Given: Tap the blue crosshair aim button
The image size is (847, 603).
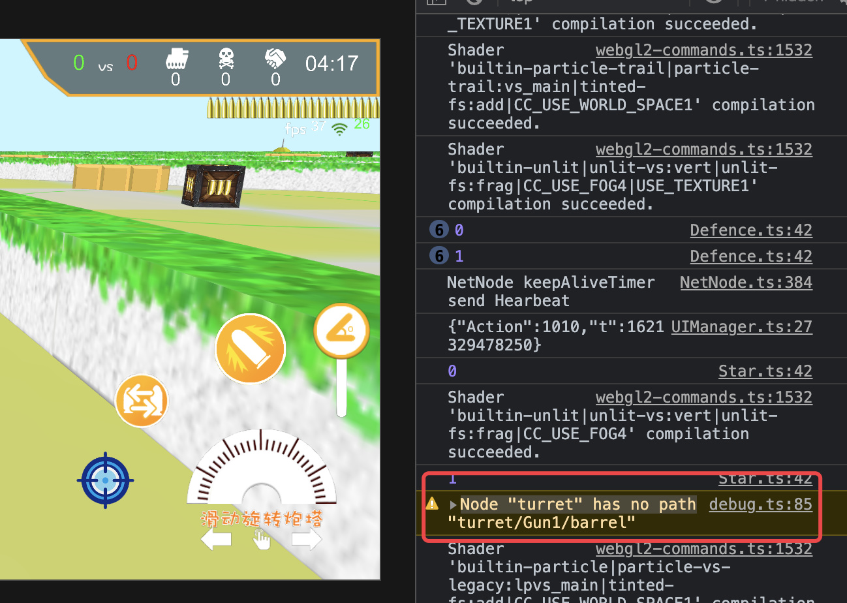Looking at the screenshot, I should (105, 480).
